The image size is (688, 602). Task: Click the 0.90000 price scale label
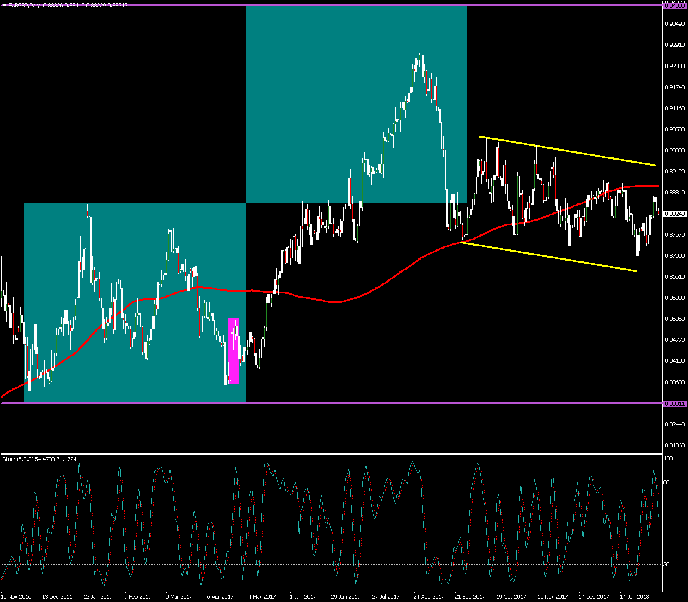675,150
